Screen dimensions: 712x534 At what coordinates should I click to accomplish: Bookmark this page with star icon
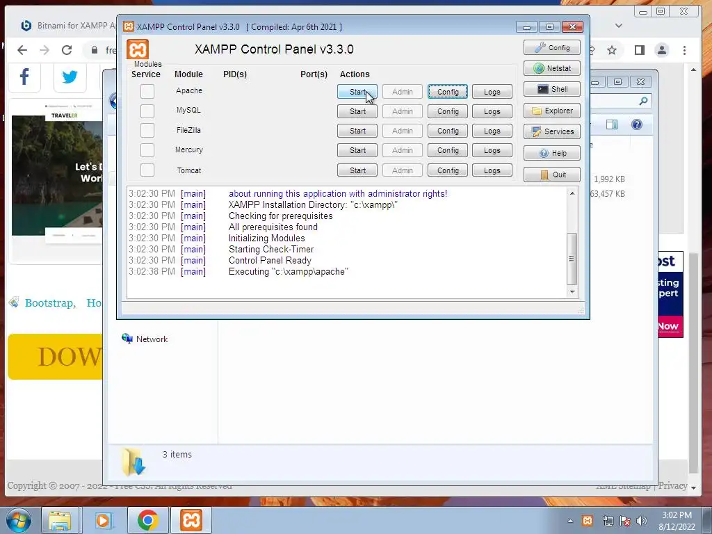click(x=612, y=50)
